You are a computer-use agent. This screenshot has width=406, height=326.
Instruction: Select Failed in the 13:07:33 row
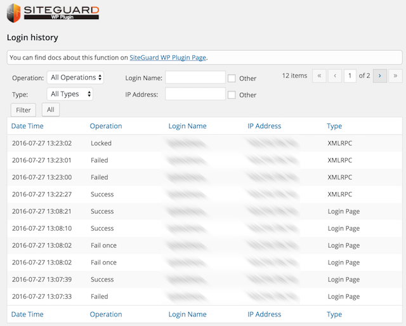click(x=100, y=296)
